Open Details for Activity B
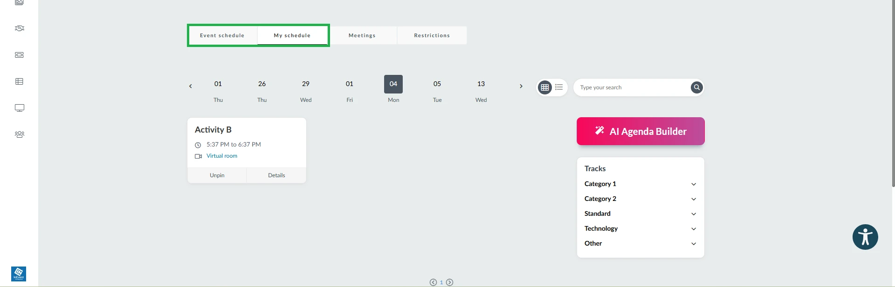895x287 pixels. tap(276, 175)
